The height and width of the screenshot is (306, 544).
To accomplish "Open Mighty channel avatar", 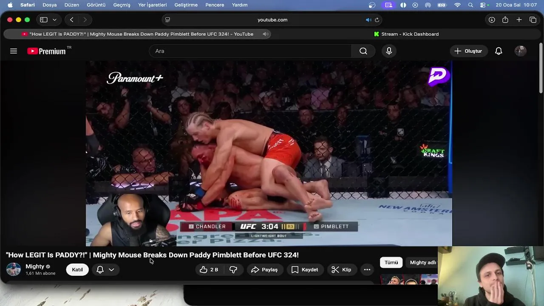I will pos(14,269).
